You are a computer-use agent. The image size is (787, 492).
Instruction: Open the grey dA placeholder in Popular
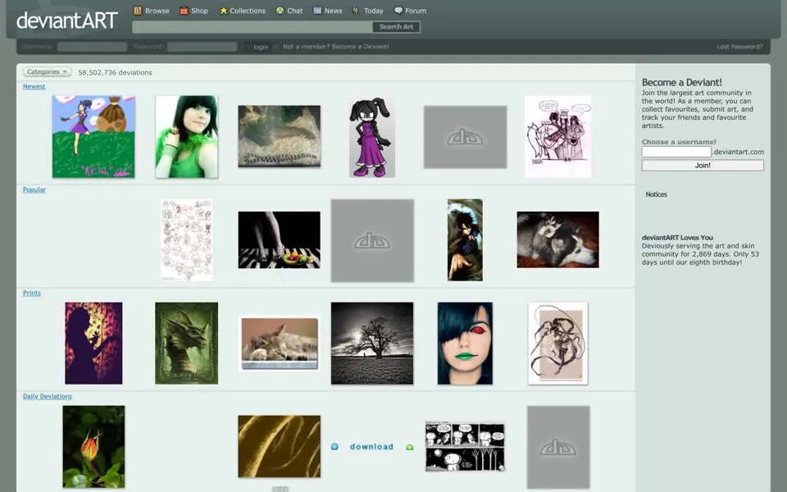(x=372, y=240)
